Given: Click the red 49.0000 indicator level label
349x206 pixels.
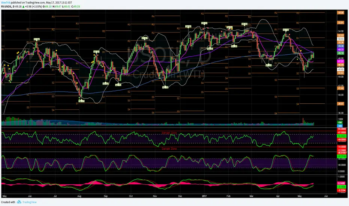Looking at the screenshot, I should tap(342, 140).
